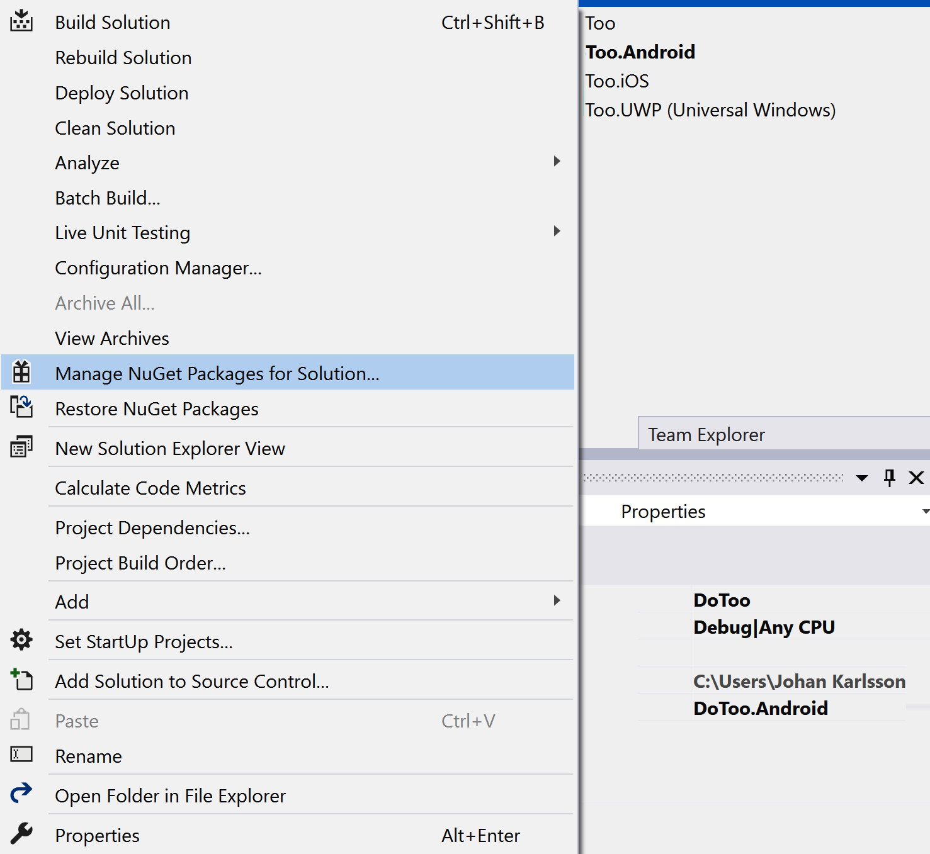Open New Solution Explorer View
Screen dimensions: 930x854
click(288, 449)
